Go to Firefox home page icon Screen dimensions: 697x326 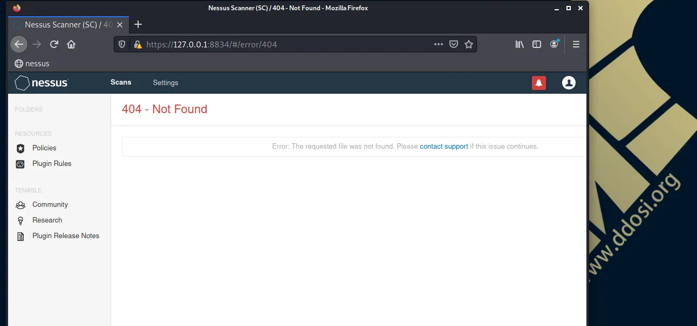click(71, 44)
